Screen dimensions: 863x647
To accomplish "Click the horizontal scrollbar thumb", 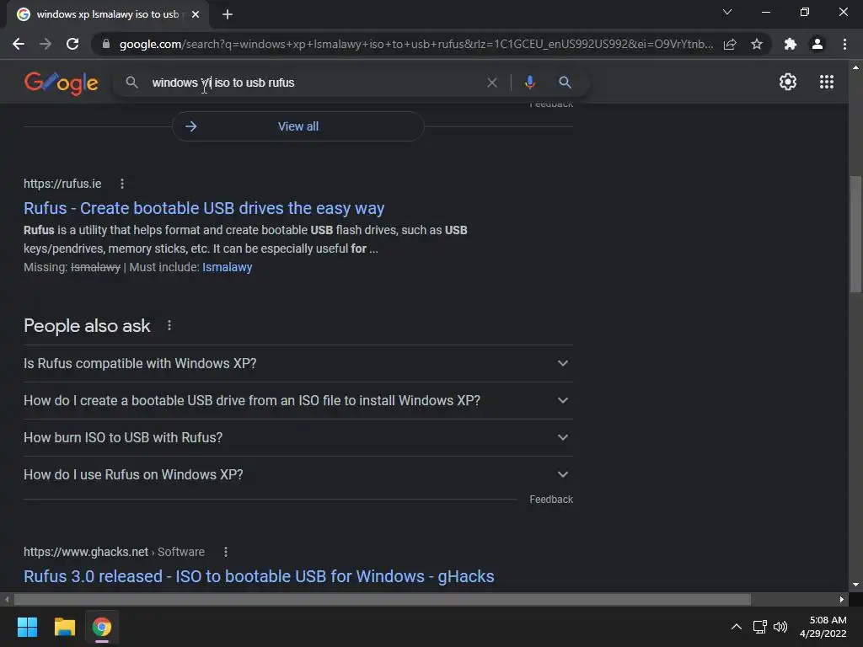I will (383, 599).
